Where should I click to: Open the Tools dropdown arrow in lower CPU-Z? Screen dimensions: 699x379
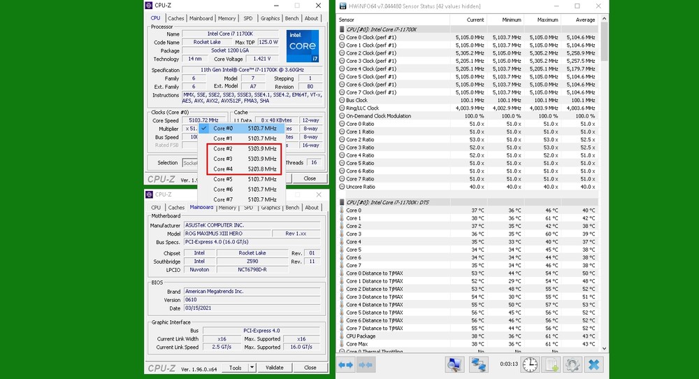[252, 368]
